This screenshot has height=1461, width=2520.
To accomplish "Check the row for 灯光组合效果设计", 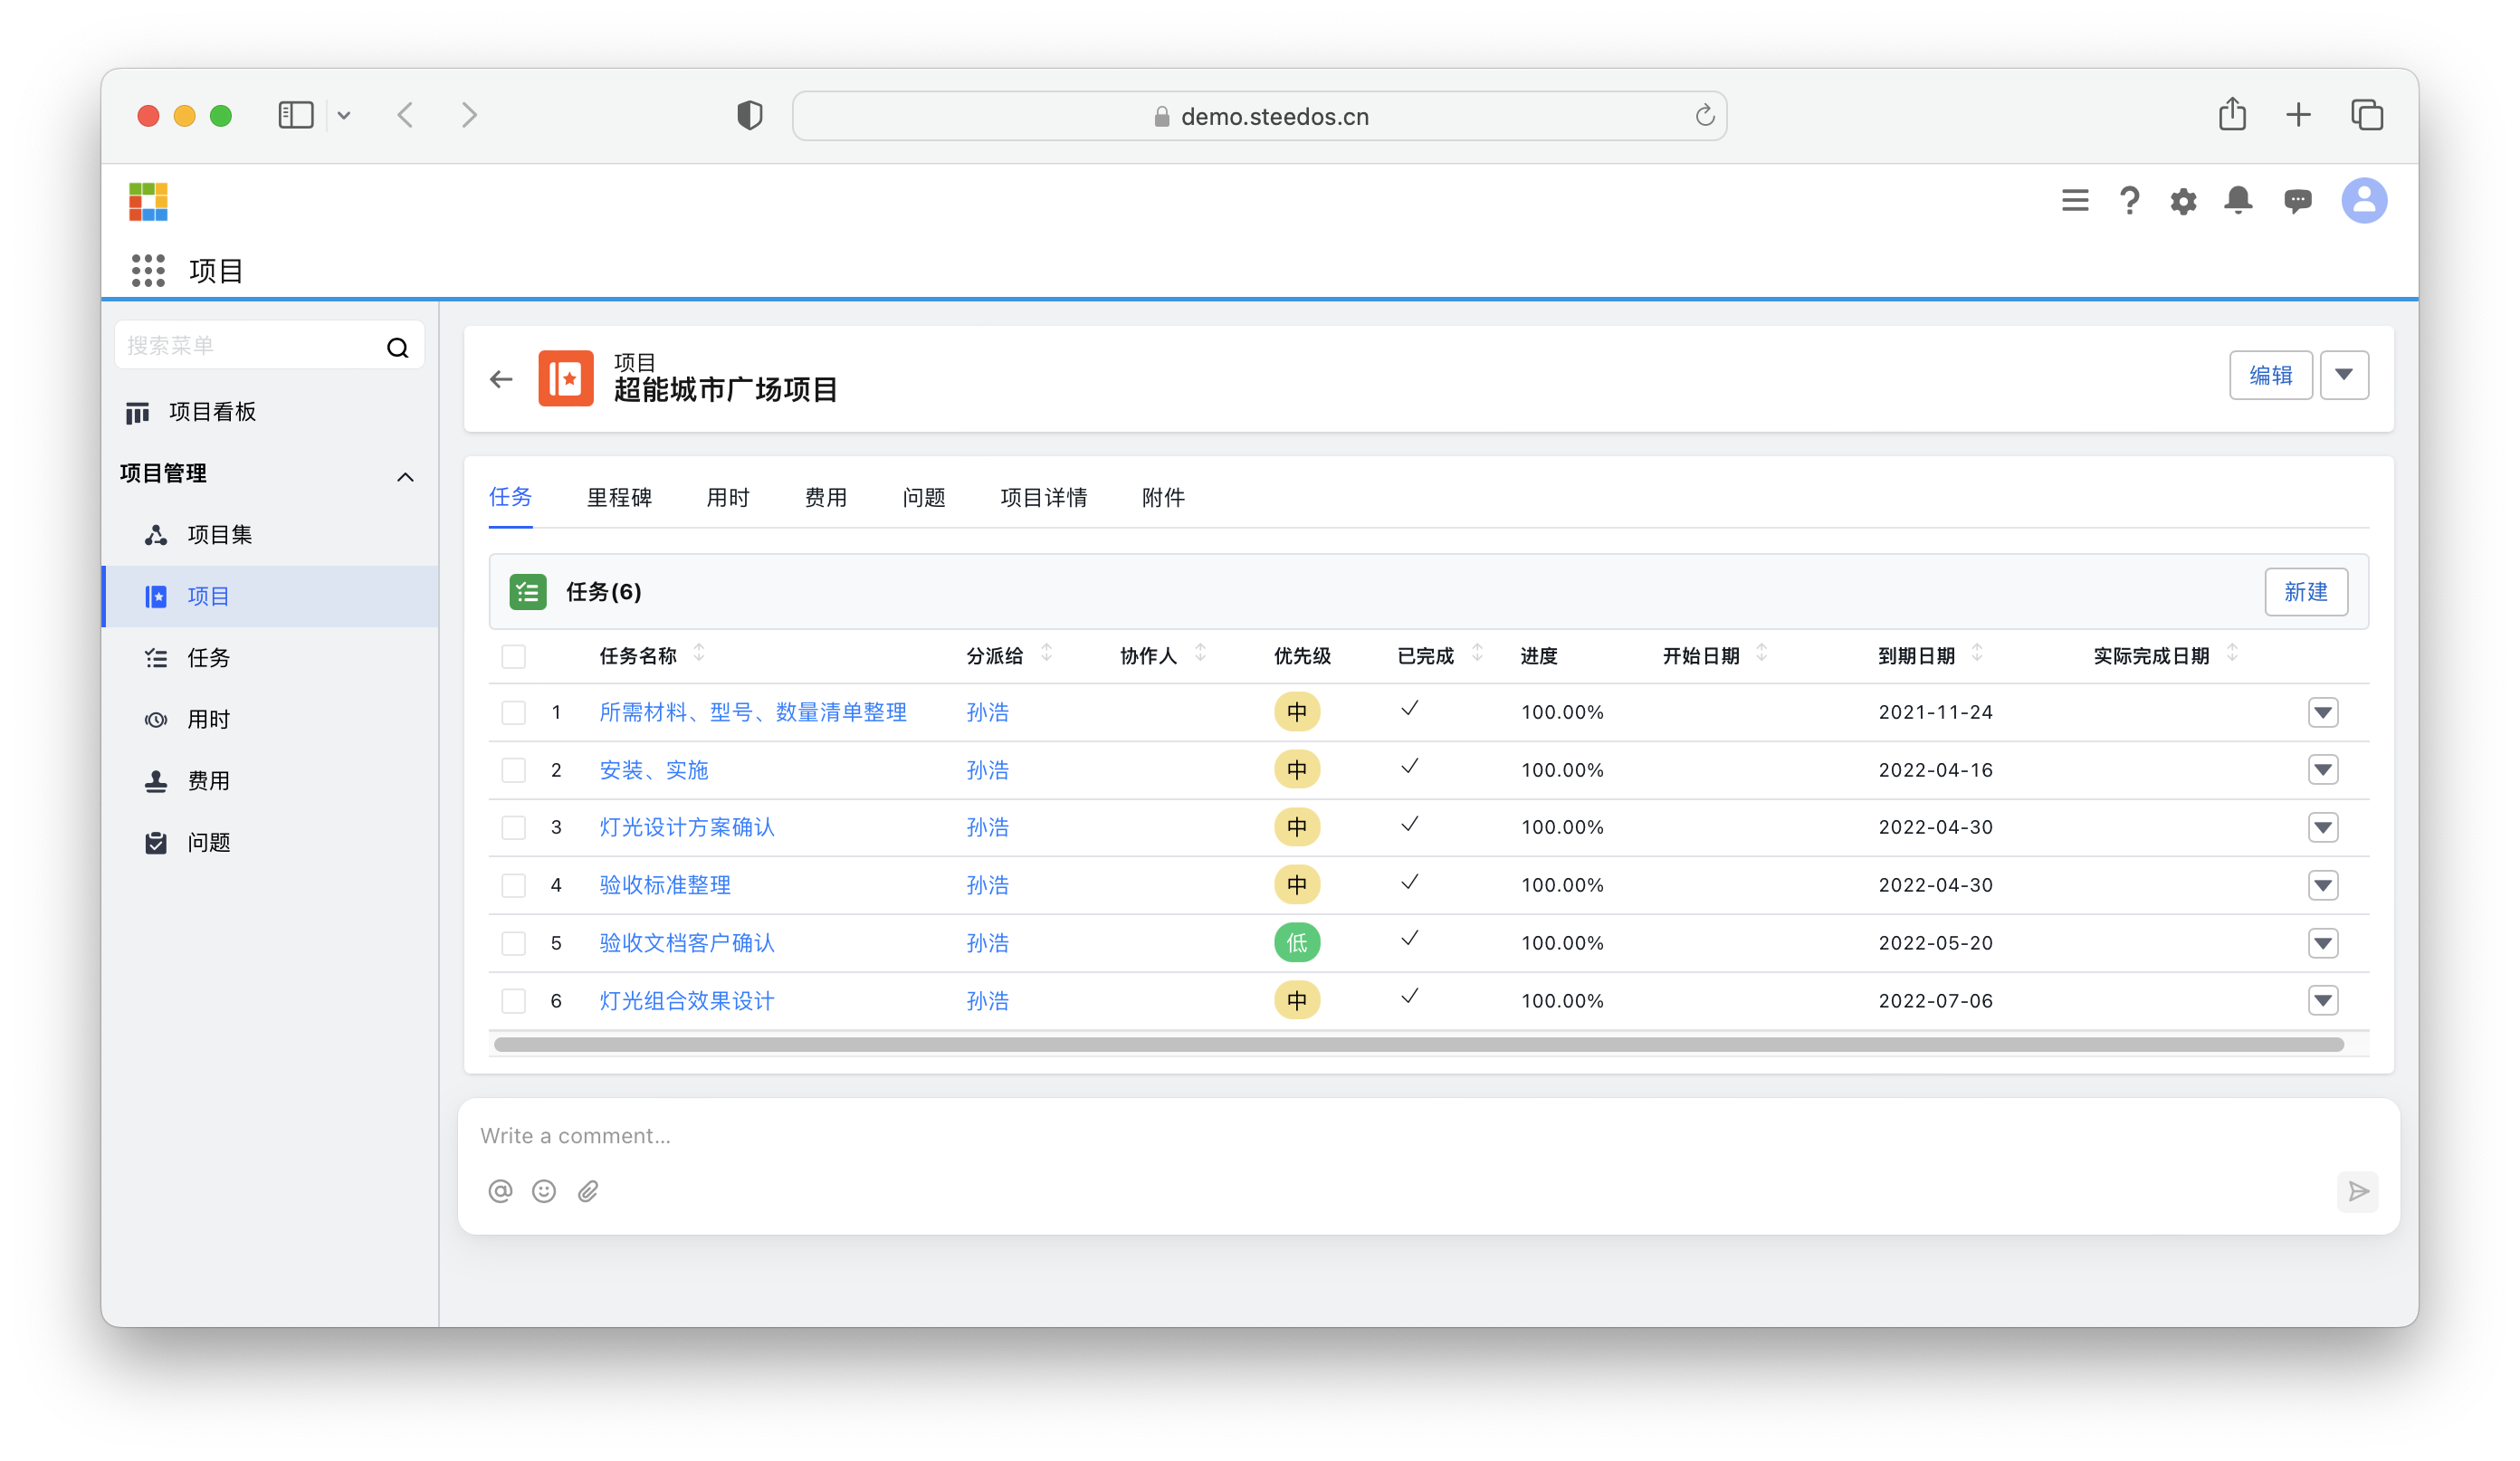I will coord(513,1001).
